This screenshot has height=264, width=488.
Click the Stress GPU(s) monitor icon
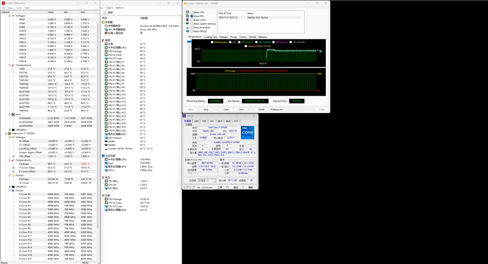coord(187,31)
